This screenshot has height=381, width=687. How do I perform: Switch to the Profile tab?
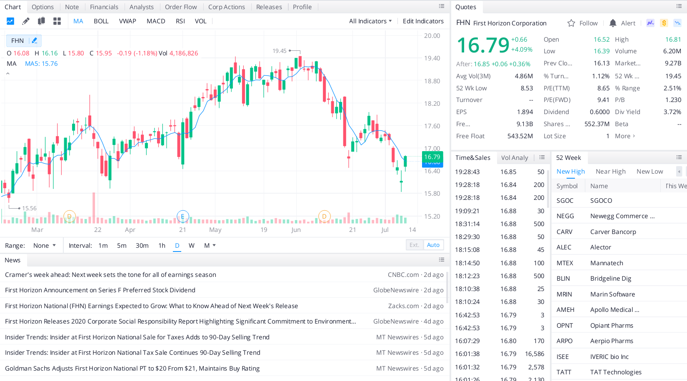click(x=302, y=7)
